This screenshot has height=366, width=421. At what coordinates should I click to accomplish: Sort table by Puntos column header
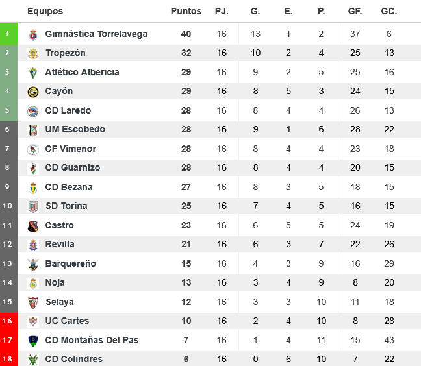pos(186,12)
